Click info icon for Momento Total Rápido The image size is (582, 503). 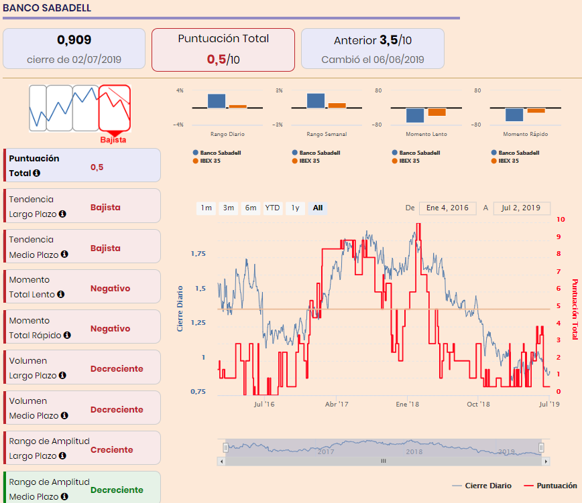[67, 335]
